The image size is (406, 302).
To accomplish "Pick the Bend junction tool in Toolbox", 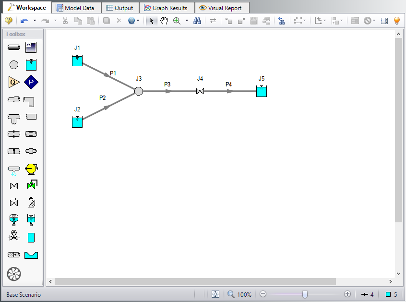I will (31, 101).
